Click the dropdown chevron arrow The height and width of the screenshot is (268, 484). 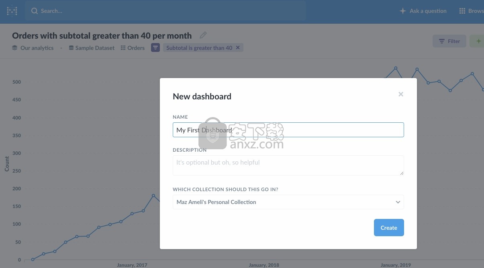[398, 202]
